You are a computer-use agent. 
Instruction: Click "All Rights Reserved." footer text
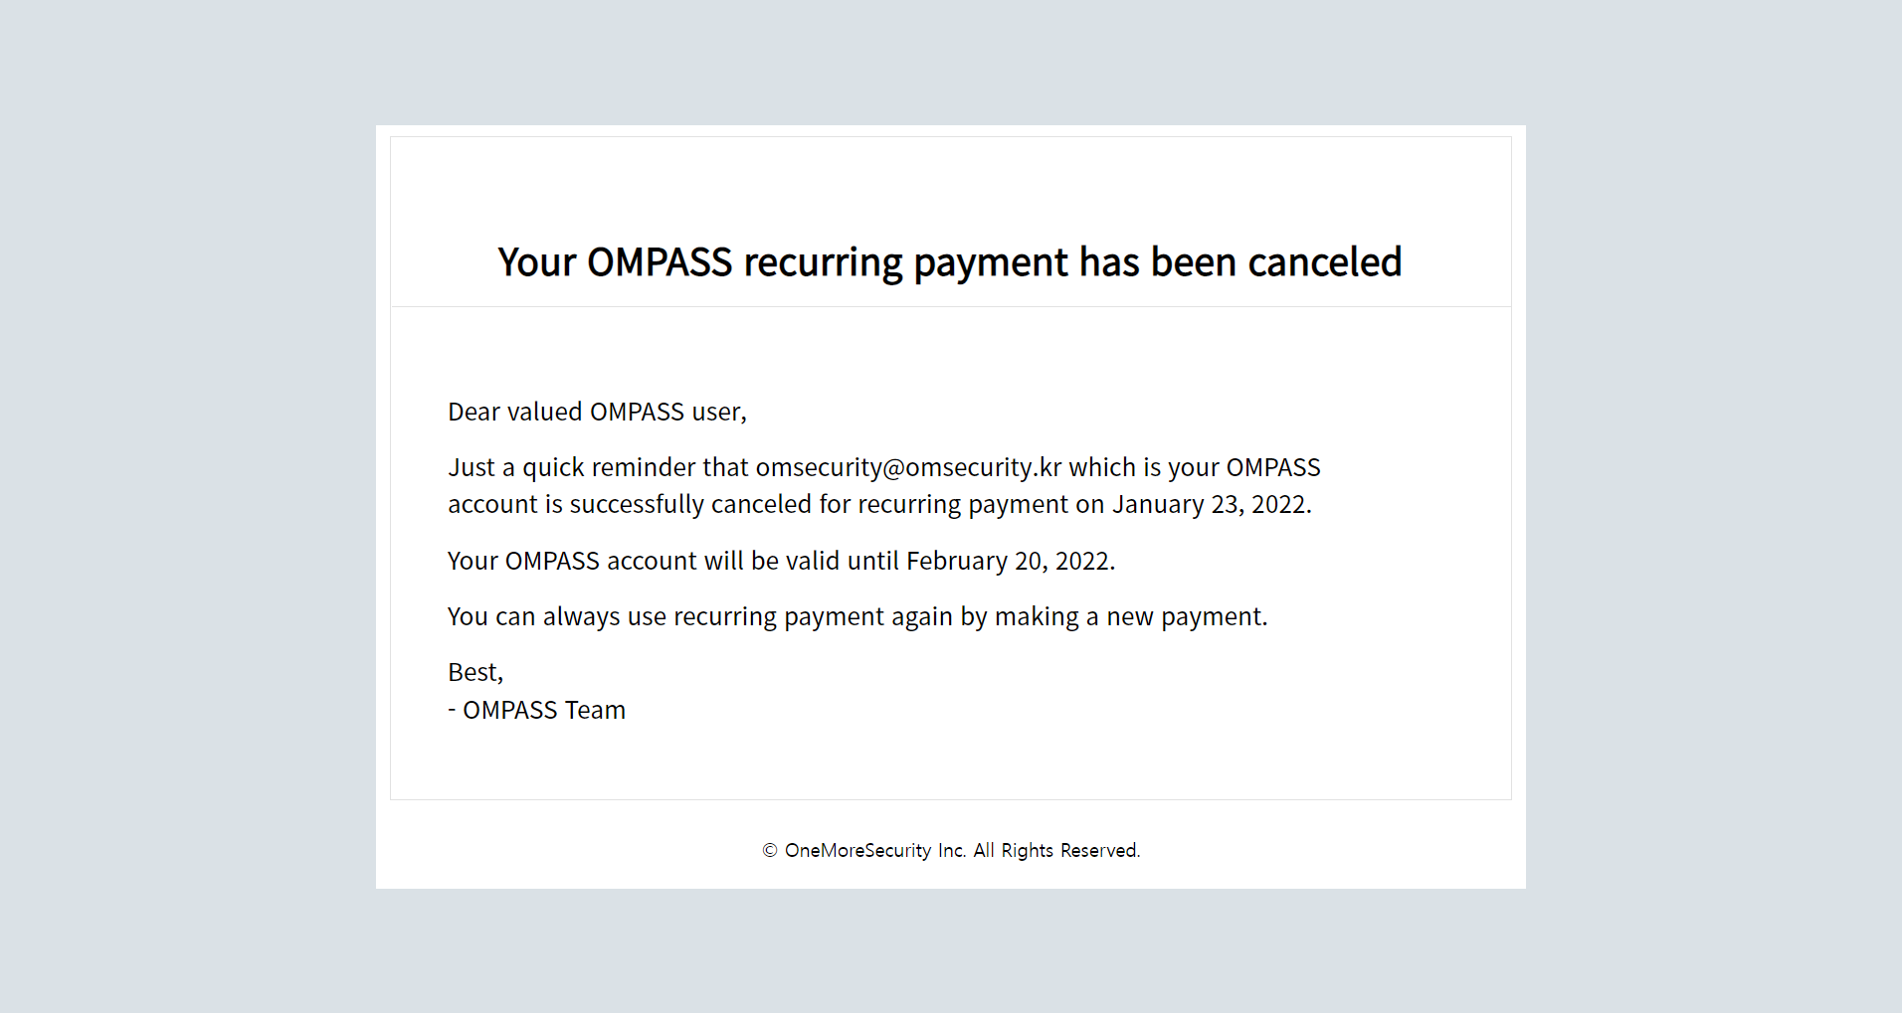coord(1055,851)
